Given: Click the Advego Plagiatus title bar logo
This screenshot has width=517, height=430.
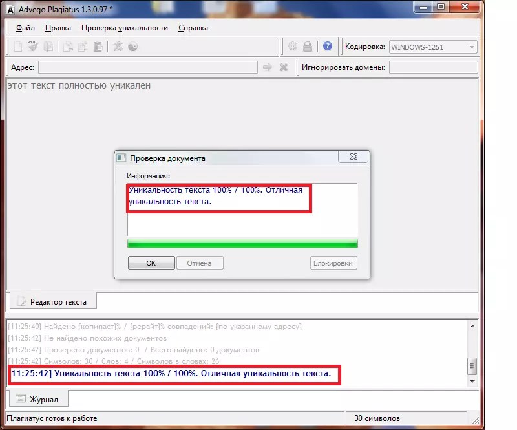Looking at the screenshot, I should click(10, 10).
